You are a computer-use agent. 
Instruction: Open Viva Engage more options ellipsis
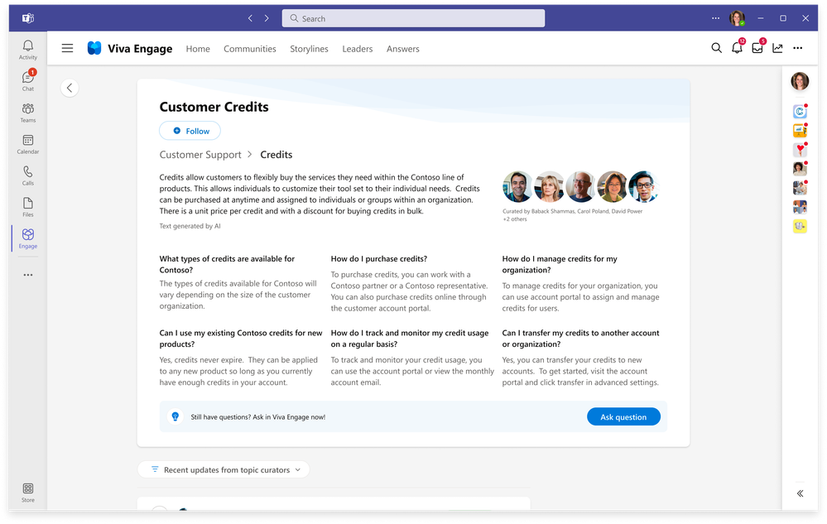(798, 49)
